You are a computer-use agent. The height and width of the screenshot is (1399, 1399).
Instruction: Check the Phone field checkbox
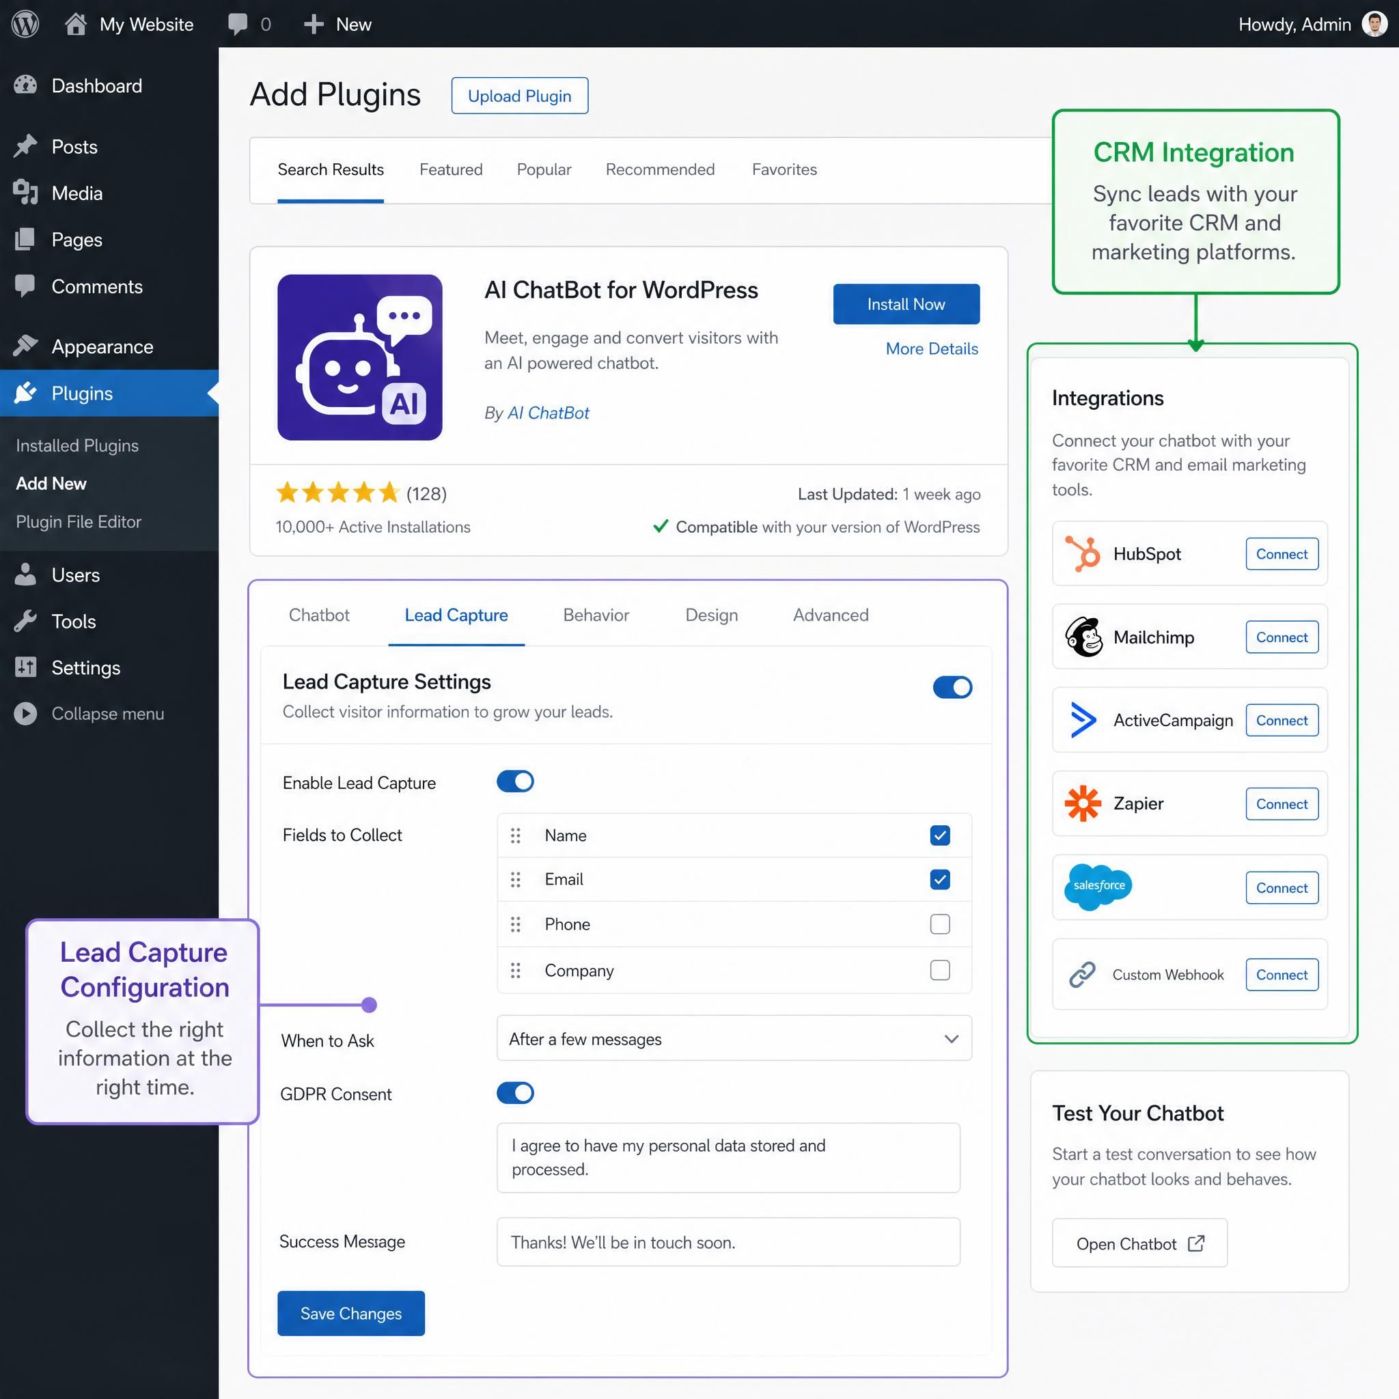[x=940, y=924]
